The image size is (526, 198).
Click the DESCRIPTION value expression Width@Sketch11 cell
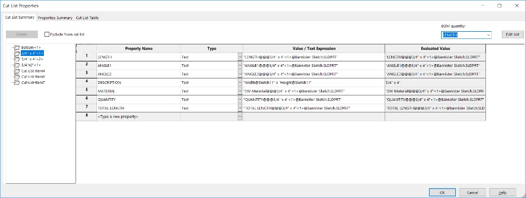pyautogui.click(x=314, y=83)
